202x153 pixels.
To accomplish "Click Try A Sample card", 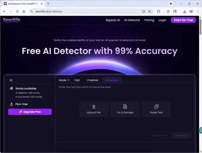I will coord(125,109).
